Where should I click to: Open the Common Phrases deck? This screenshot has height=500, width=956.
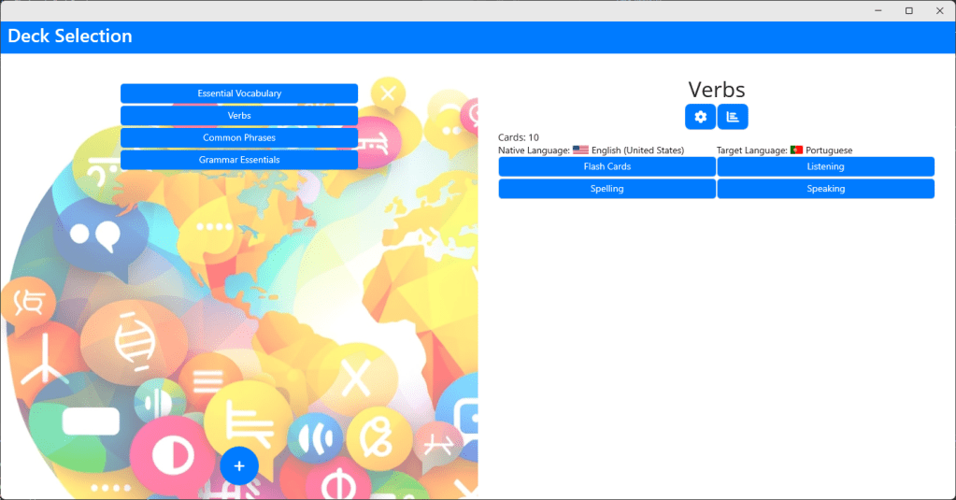239,138
